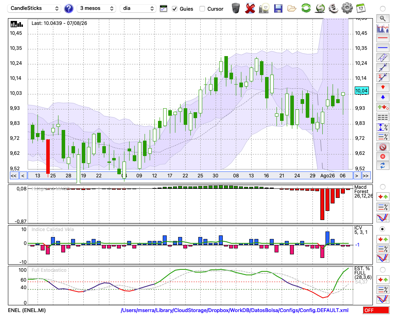
Task: Open the 3 mesos period dropdown
Action: pos(96,8)
